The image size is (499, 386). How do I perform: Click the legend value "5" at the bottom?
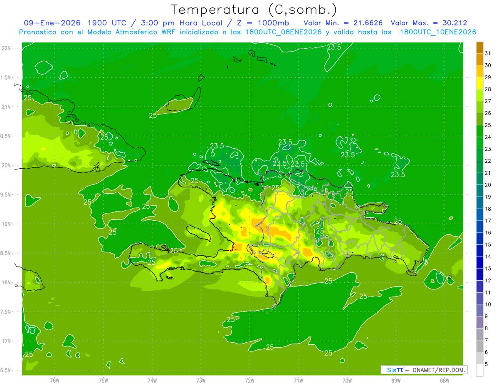[x=487, y=364]
